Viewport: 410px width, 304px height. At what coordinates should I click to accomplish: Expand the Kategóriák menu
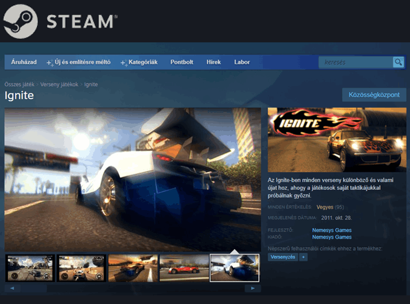(139, 62)
